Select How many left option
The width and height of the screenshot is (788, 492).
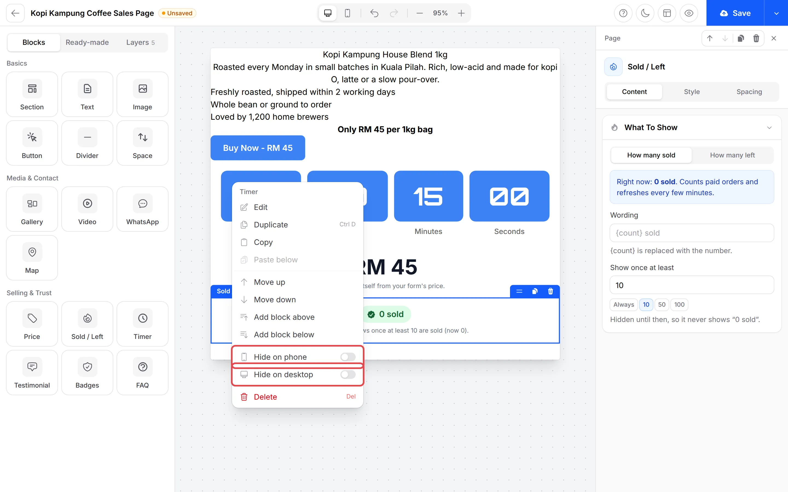point(732,155)
